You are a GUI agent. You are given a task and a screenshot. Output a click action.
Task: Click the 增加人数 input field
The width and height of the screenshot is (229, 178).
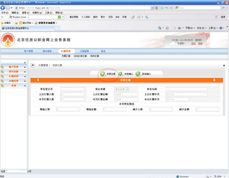(68, 109)
